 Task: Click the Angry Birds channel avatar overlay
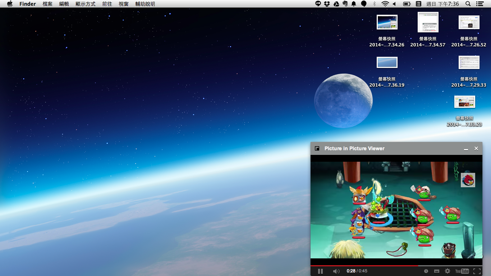(468, 180)
